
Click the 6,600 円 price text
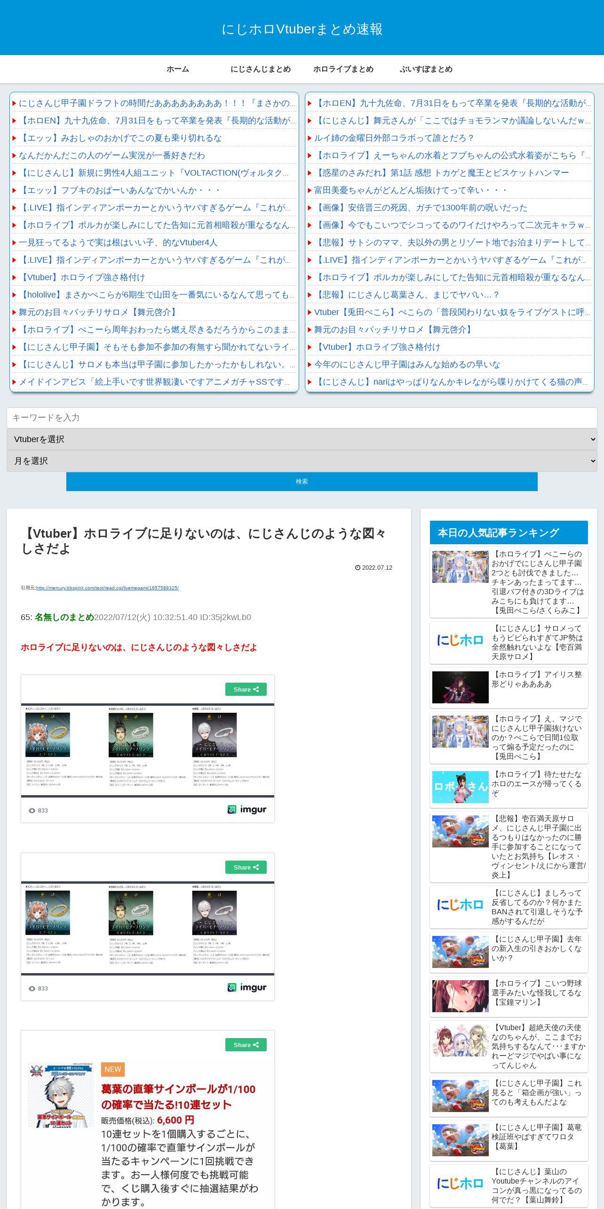click(175, 1120)
